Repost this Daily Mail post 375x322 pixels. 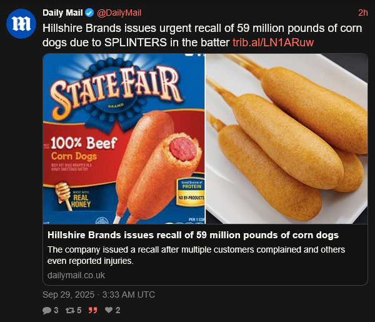[70, 310]
